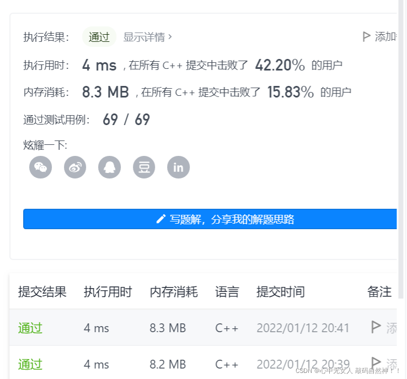Screen dimensions: 407x379
Task: Click the timestamp 2022/01/12 20:39
Action: (303, 365)
